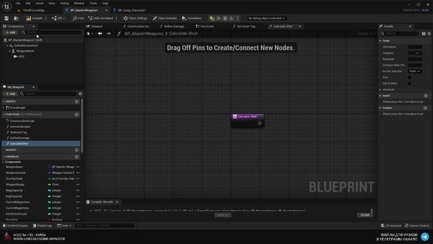Viewport: 433px width, 244px height.
Task: Clear the compiler results
Action: click(x=365, y=215)
